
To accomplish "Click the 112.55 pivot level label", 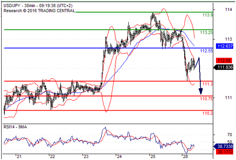I will coord(206,51).
